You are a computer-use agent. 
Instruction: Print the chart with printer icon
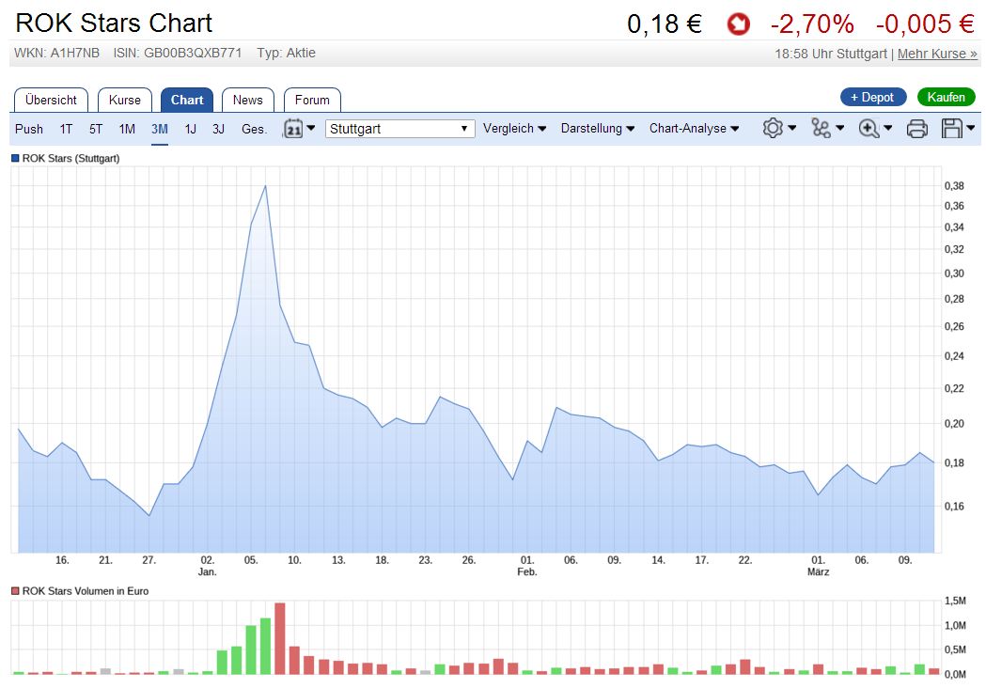point(916,129)
